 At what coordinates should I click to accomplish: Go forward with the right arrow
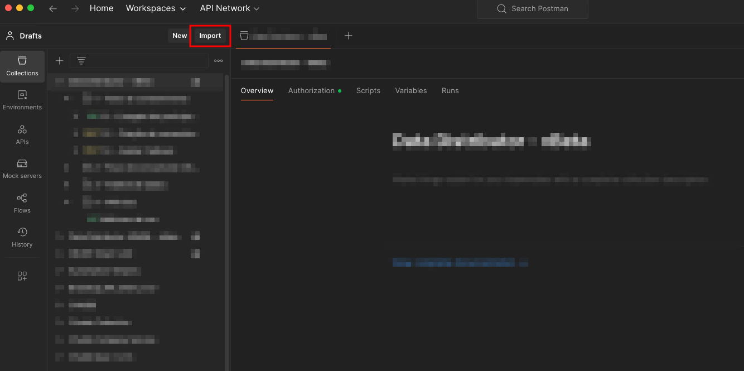tap(75, 8)
